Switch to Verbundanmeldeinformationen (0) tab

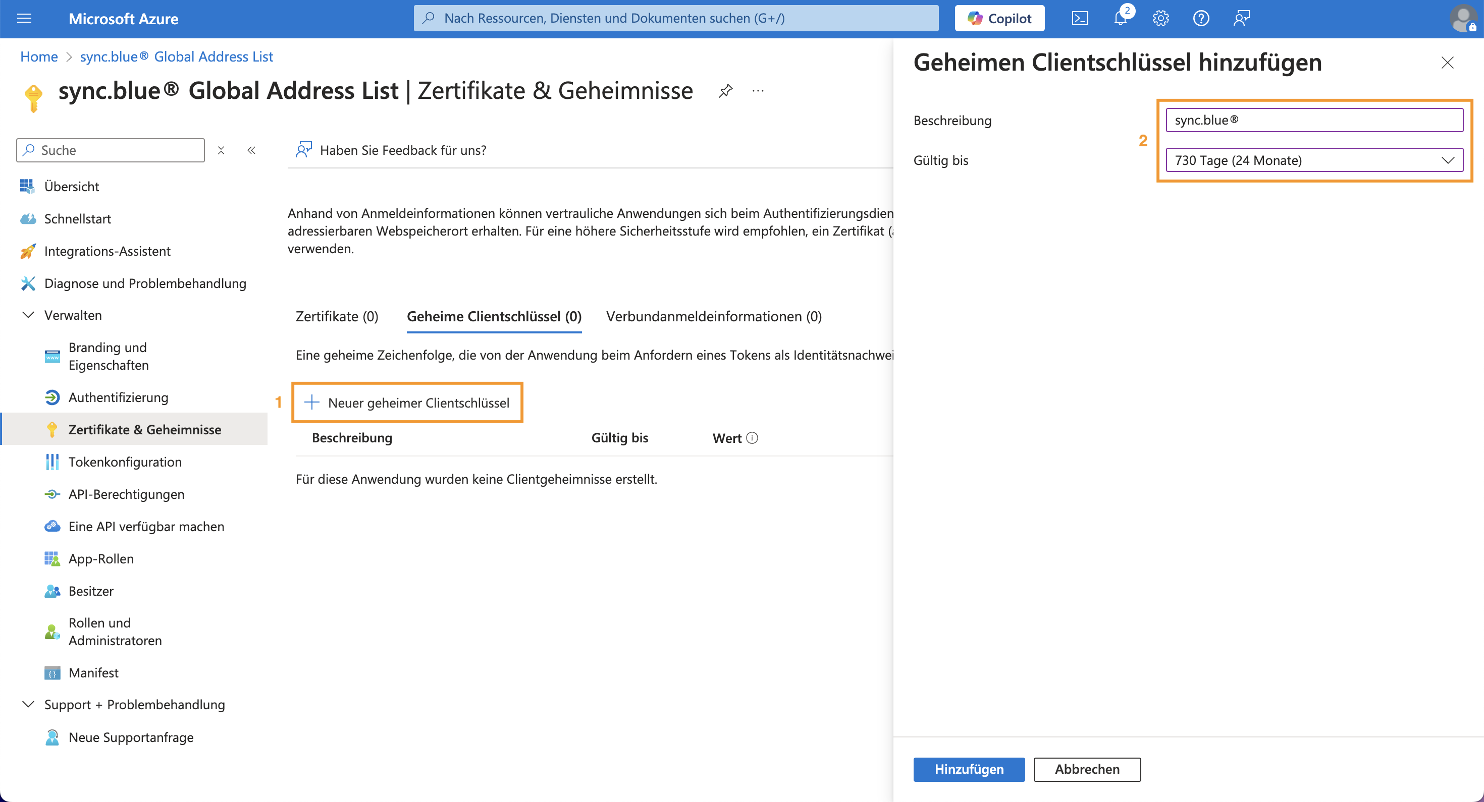coord(714,317)
